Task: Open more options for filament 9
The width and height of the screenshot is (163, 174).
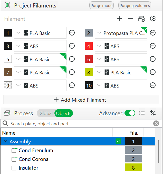Action: (x=72, y=85)
